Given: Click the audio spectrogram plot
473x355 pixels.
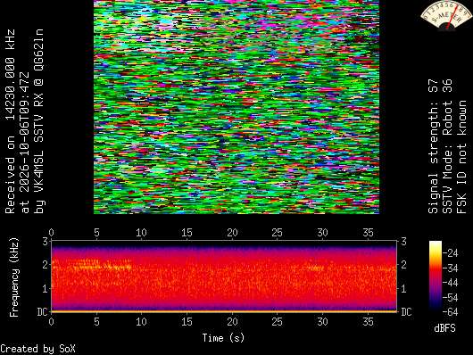Looking at the screenshot, I should 224,277.
